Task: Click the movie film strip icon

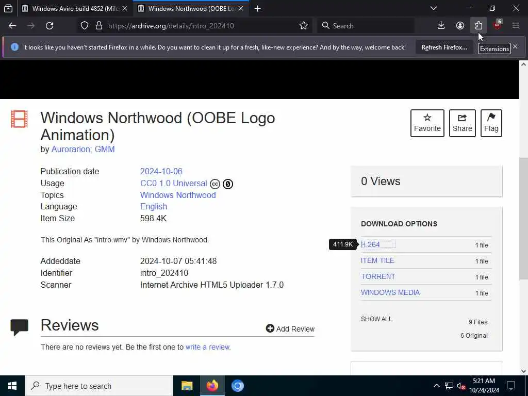Action: (x=19, y=119)
